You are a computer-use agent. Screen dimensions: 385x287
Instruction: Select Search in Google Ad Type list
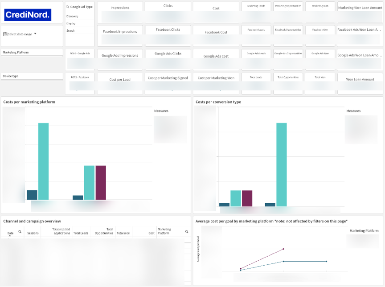click(71, 31)
